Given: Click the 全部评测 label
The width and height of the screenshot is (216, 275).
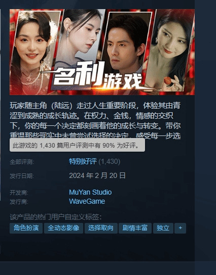Looking at the screenshot, I should click(22, 162).
